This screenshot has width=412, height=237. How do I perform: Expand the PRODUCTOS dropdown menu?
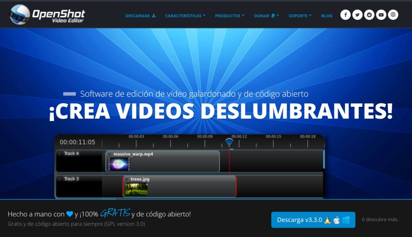[230, 16]
